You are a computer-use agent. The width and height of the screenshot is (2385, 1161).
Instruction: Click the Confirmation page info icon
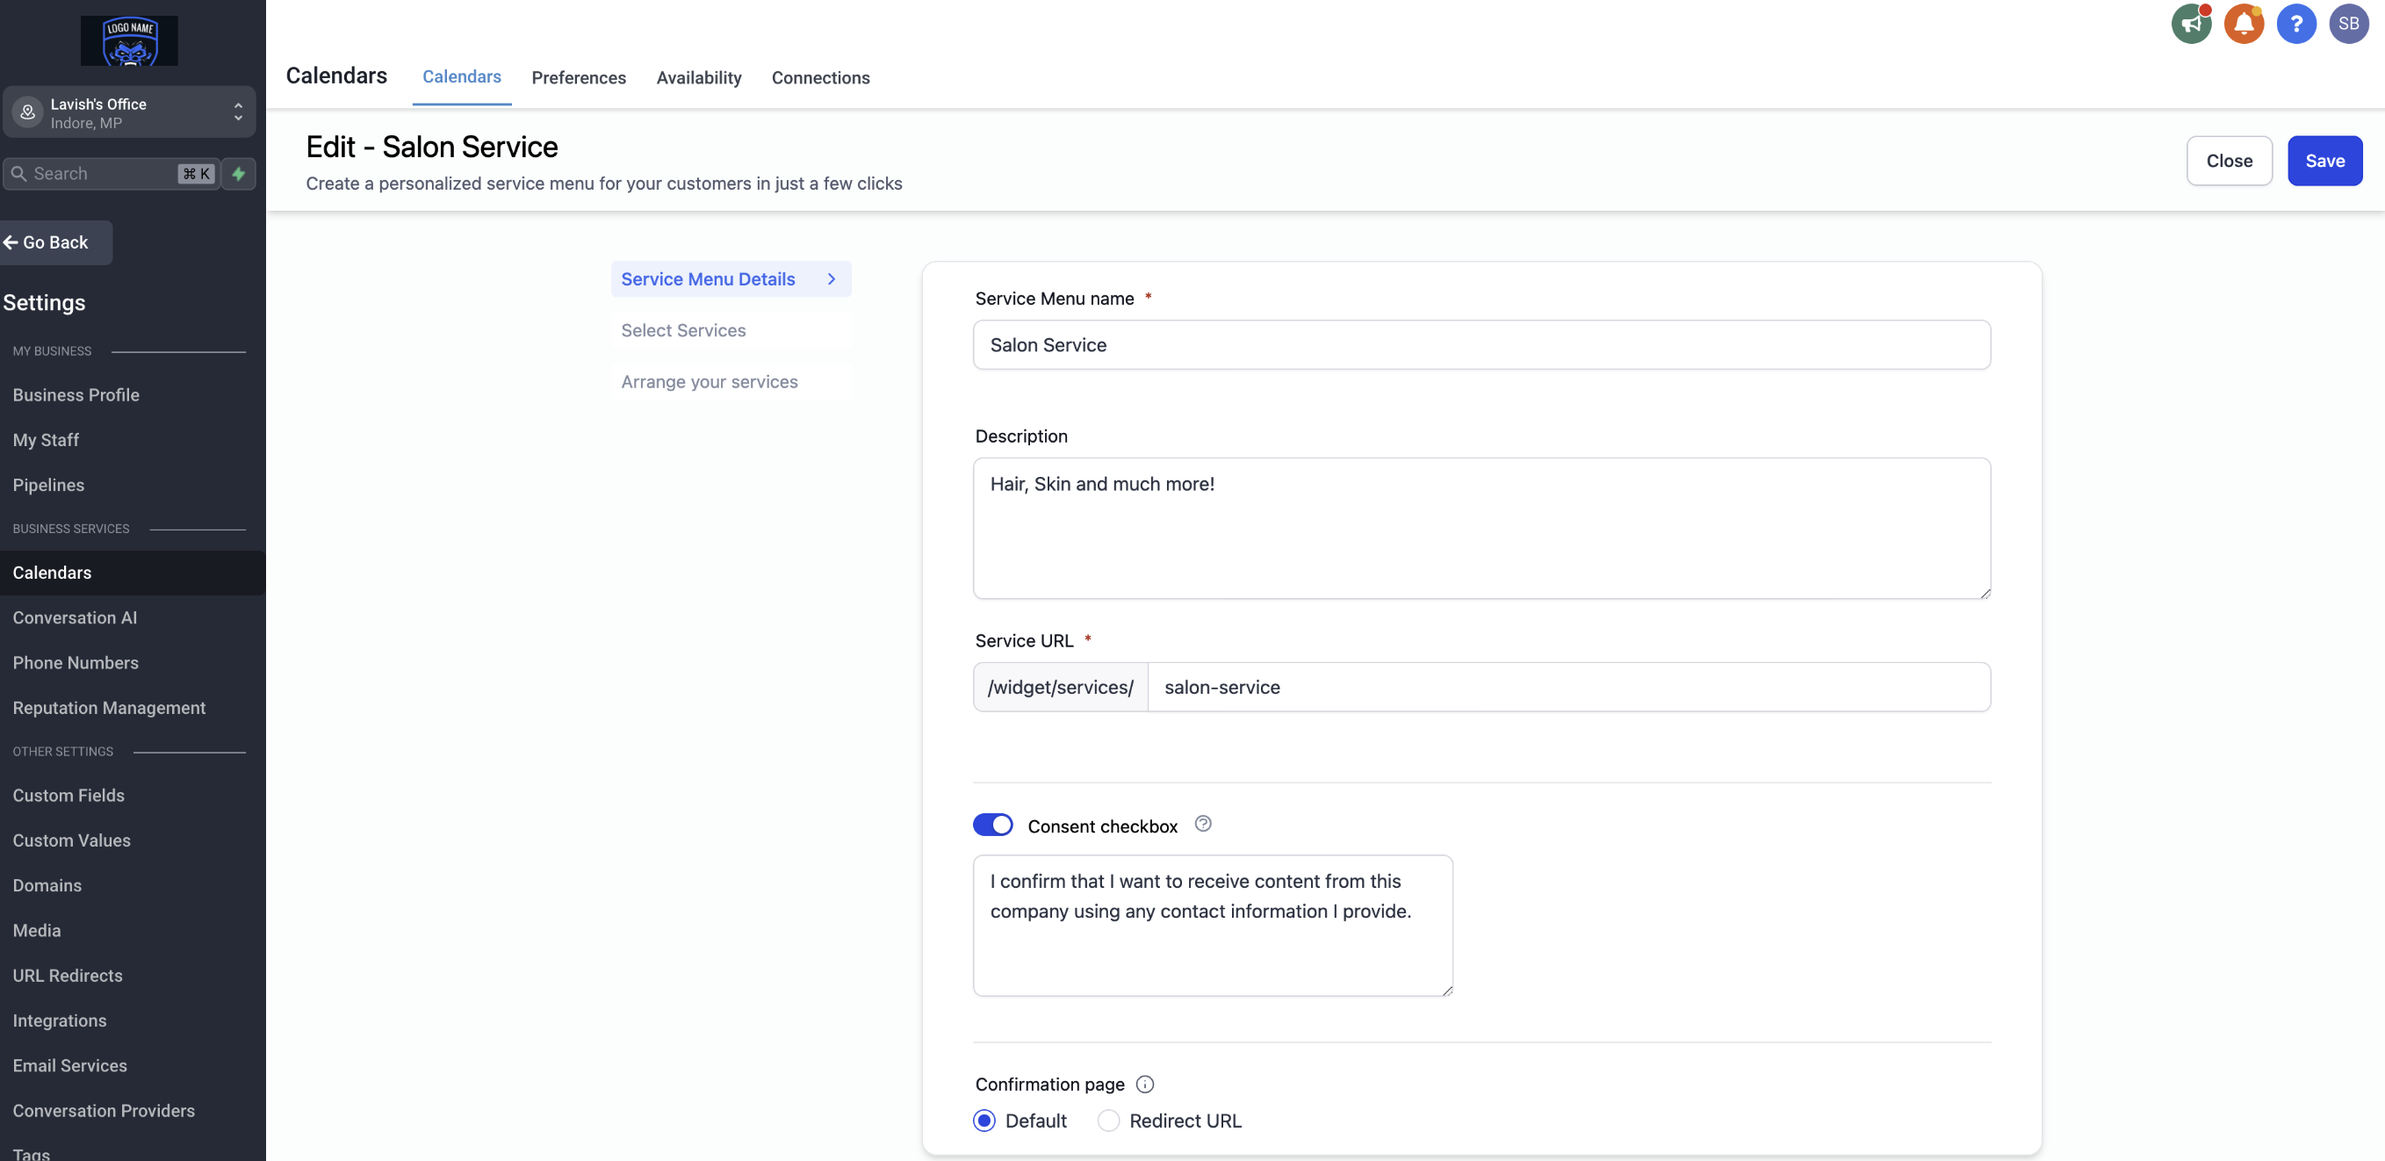pos(1145,1083)
